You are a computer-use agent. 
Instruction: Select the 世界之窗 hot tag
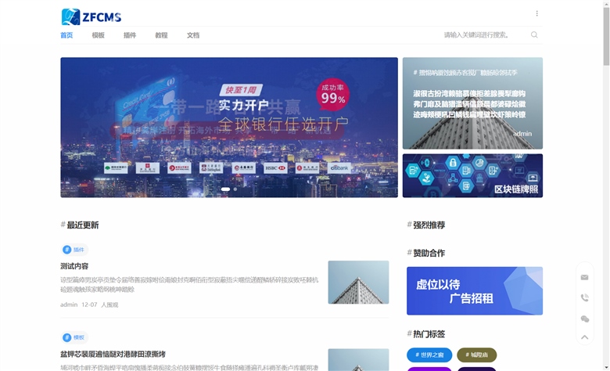pos(429,355)
